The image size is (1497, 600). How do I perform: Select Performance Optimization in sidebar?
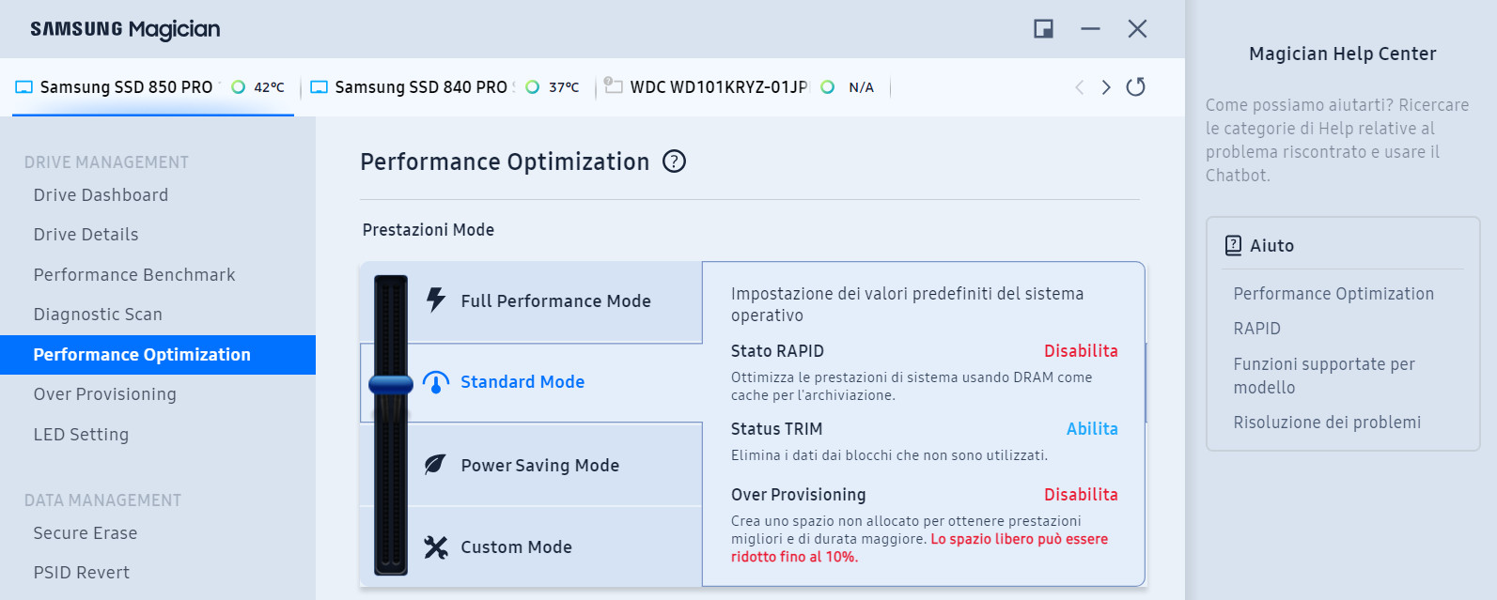[158, 355]
